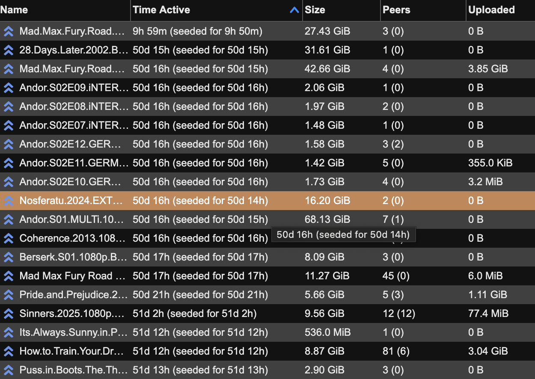Select the Andor.S02E11.GERM torrent name
Image resolution: width=535 pixels, height=379 pixels.
point(74,163)
